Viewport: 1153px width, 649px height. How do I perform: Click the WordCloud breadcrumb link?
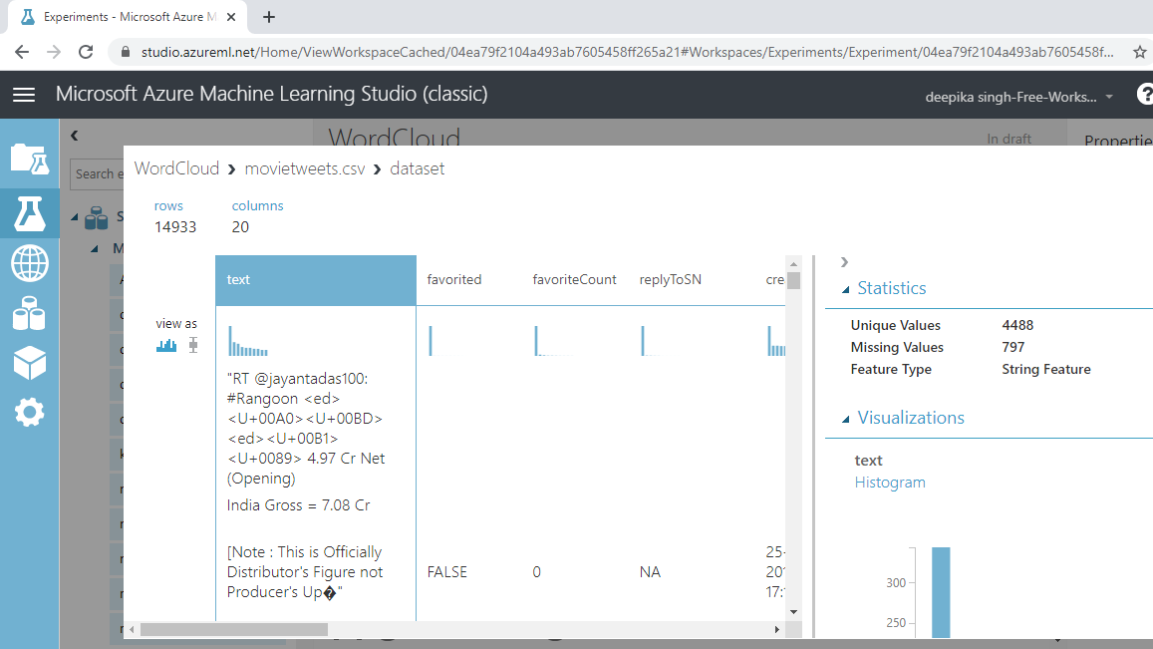tap(176, 168)
